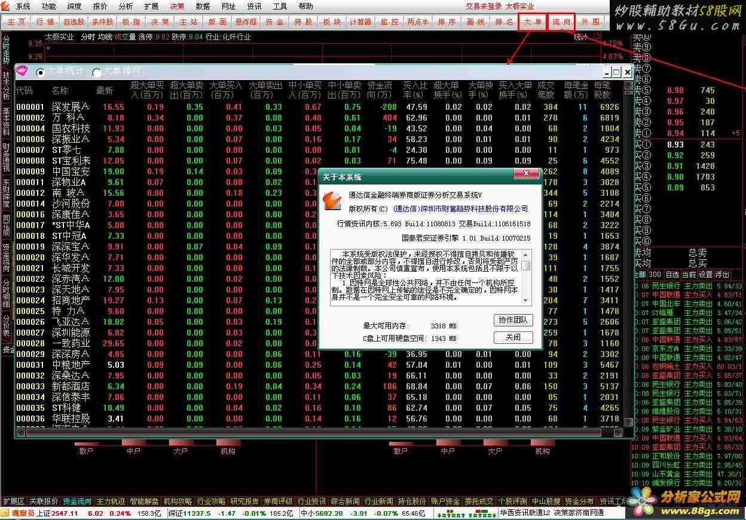The image size is (746, 520).
Task: Switch to the 资金流向 bottom tab
Action: click(77, 501)
